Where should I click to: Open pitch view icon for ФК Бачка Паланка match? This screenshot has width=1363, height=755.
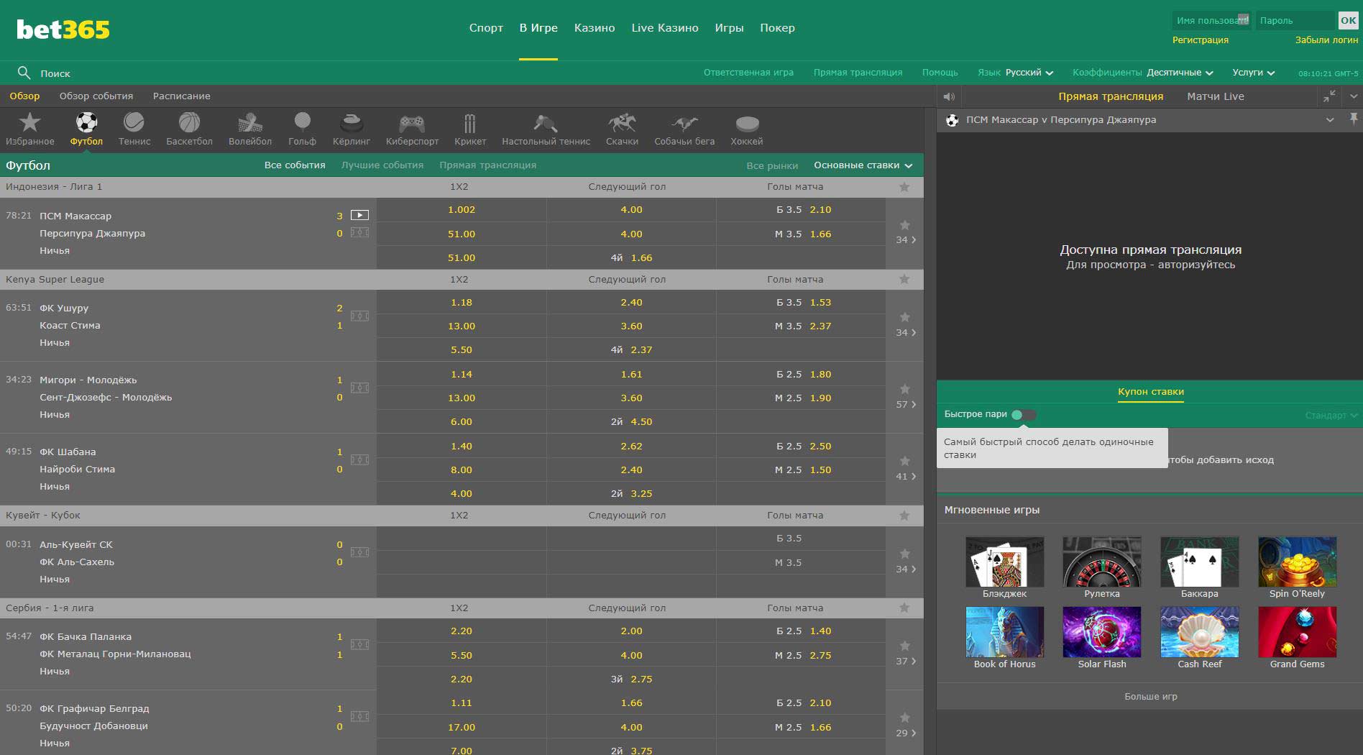pyautogui.click(x=359, y=644)
